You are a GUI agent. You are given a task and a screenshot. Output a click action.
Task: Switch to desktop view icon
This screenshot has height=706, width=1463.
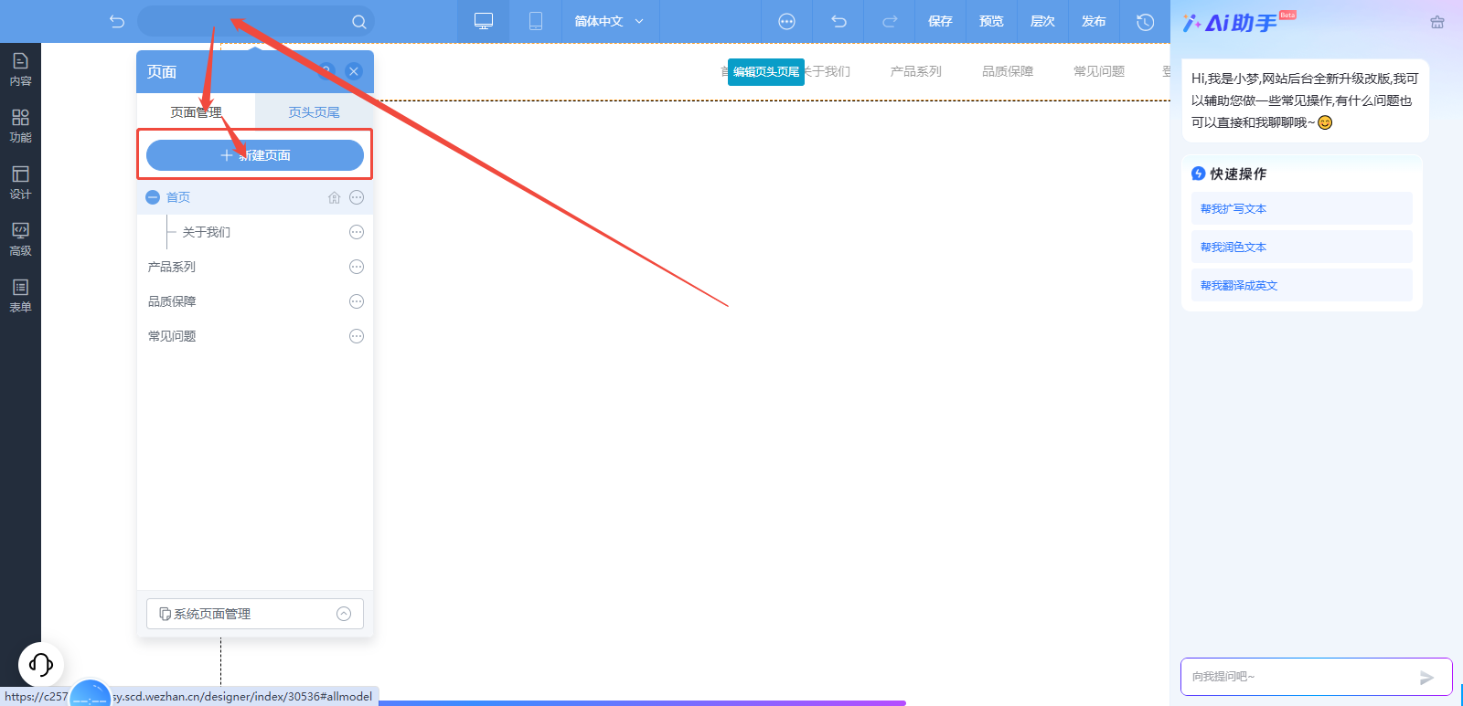(484, 21)
